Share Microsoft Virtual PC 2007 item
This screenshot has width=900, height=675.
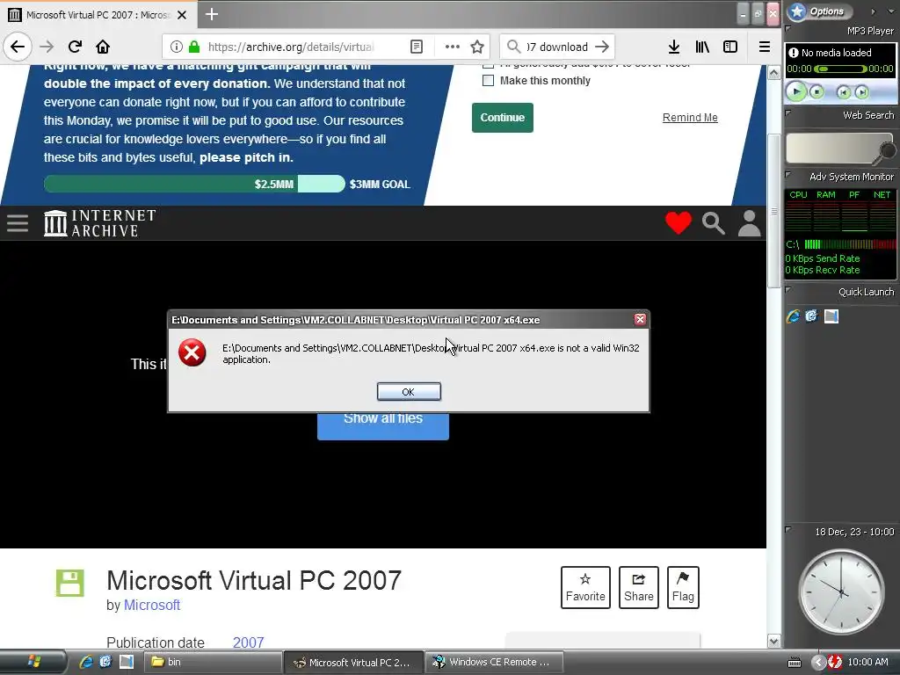pos(638,588)
